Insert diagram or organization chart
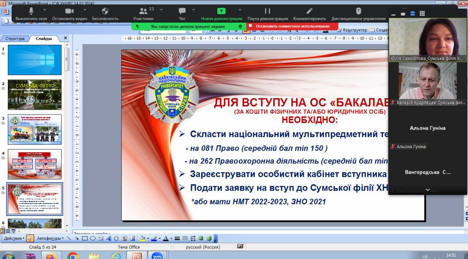Image resolution: width=468 pixels, height=259 pixels. pyautogui.click(x=116, y=238)
